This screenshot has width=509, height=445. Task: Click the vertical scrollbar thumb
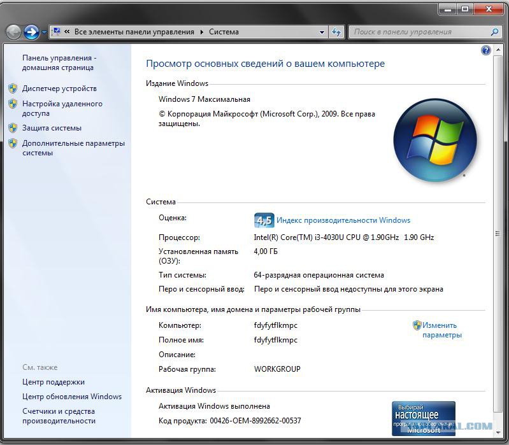[x=498, y=234]
